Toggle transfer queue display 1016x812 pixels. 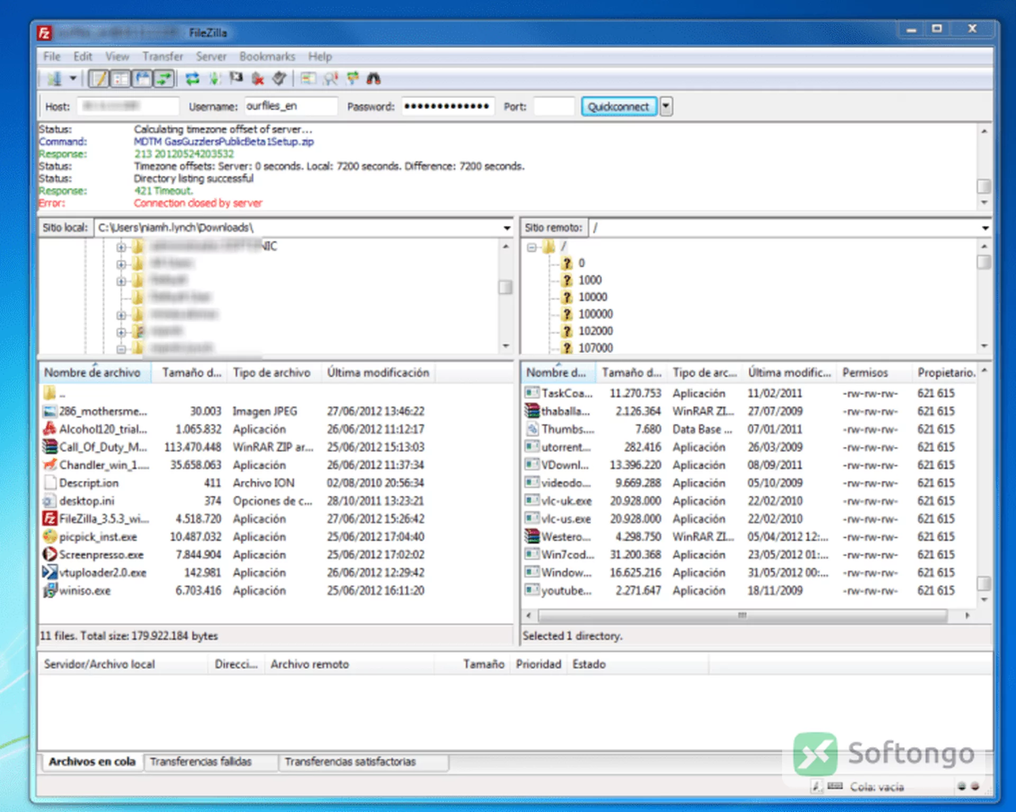point(164,79)
